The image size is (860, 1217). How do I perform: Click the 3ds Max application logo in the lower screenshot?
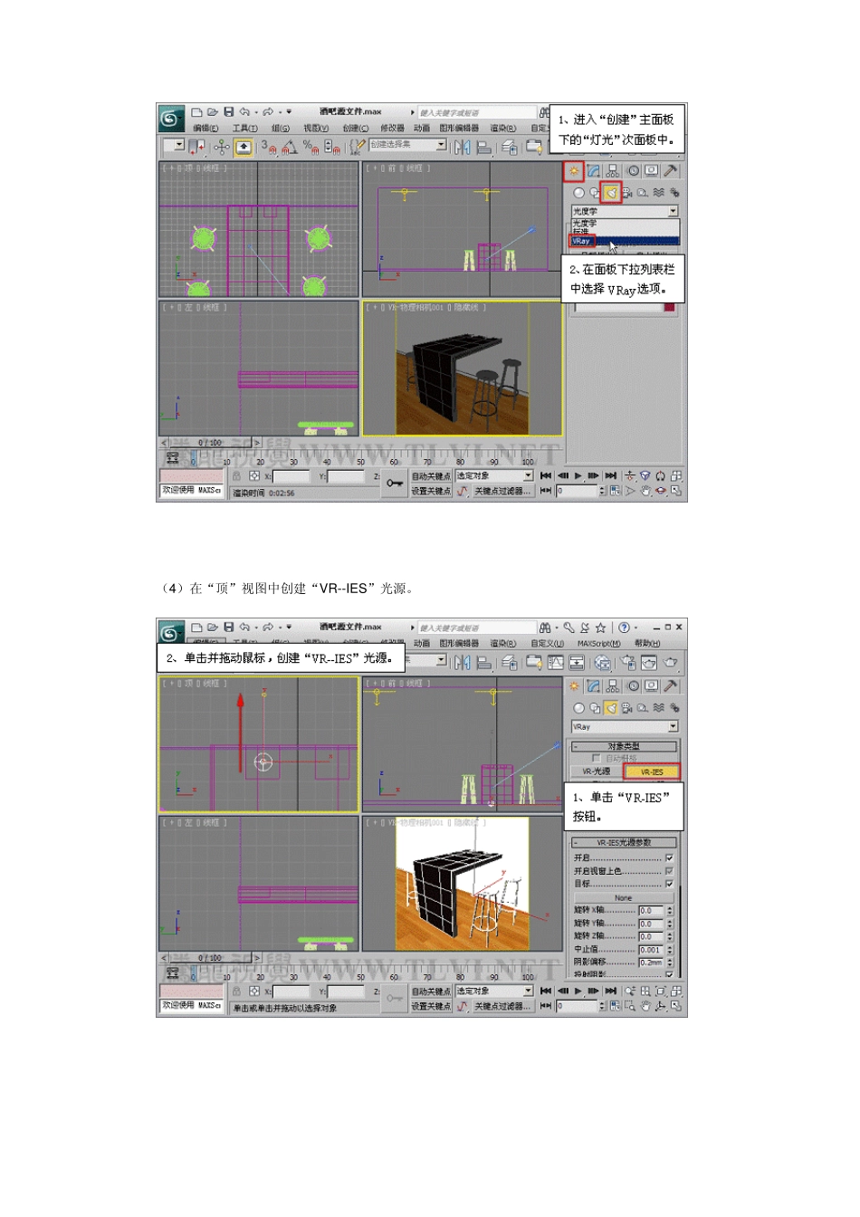[x=171, y=633]
